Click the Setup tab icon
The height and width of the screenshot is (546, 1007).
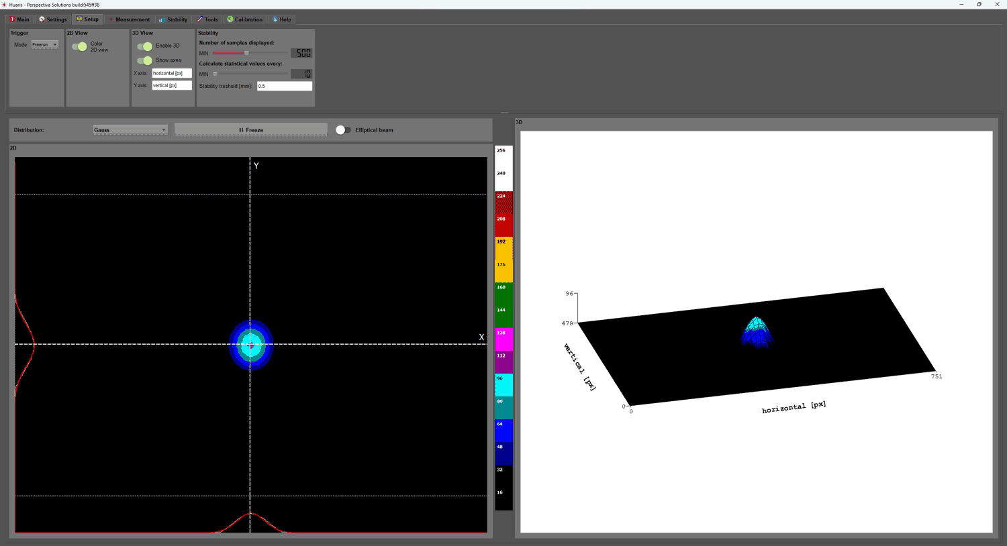point(79,19)
